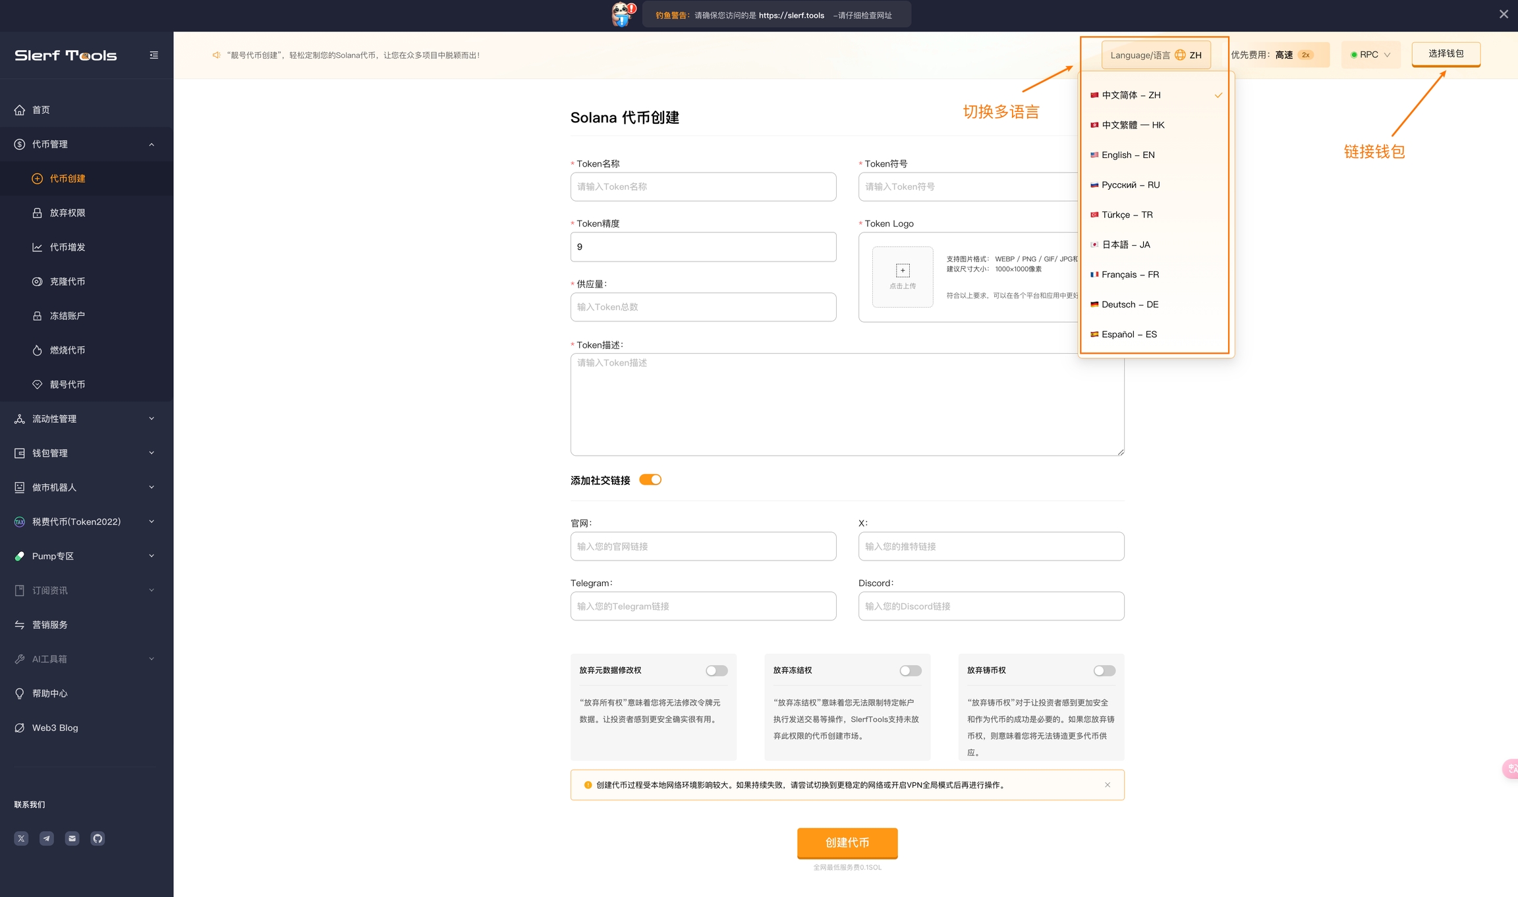The image size is (1518, 897).
Task: Open the GitHub contact icon
Action: point(98,838)
